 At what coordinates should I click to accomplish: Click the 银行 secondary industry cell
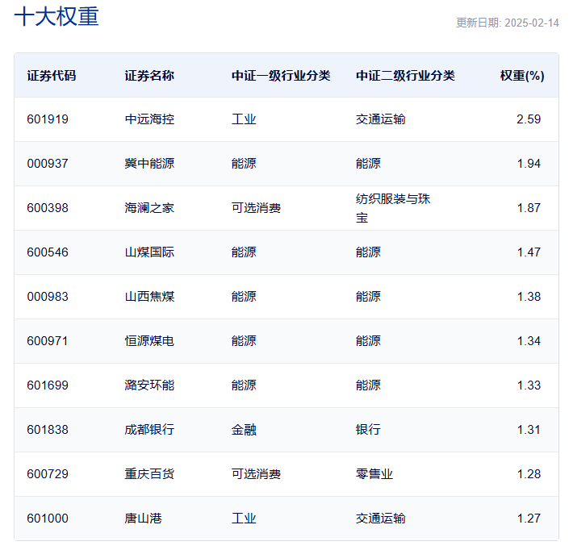click(x=368, y=430)
